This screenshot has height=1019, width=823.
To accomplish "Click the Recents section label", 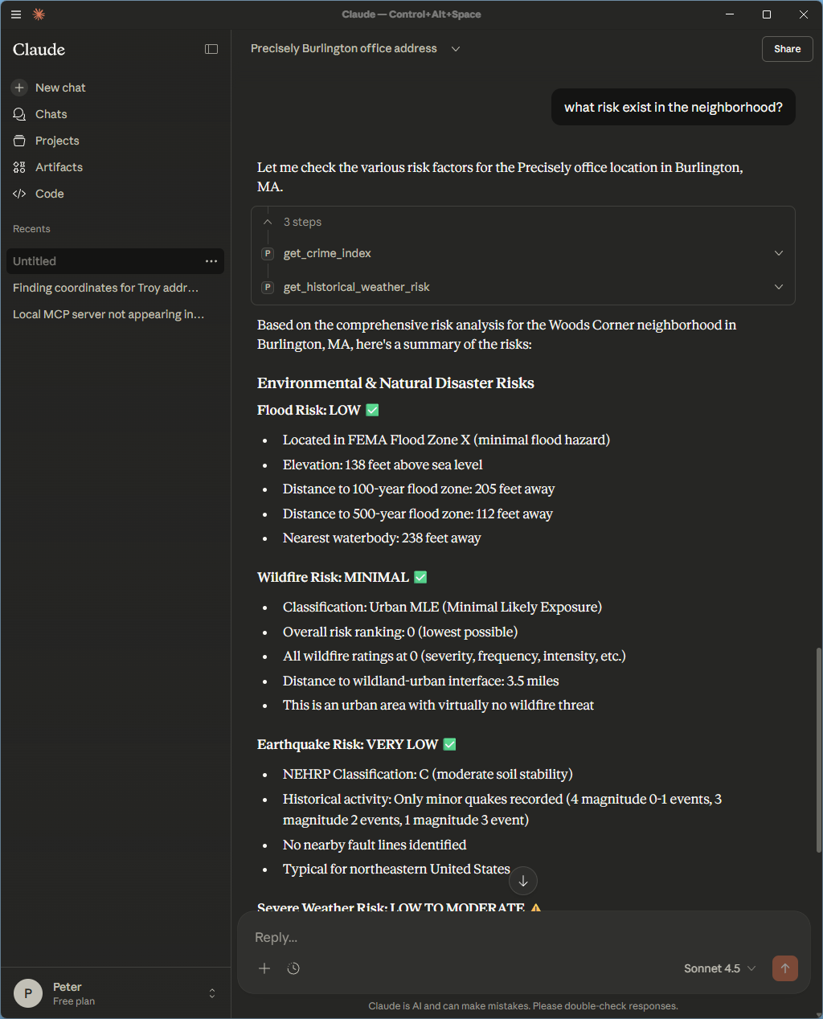I will pyautogui.click(x=31, y=229).
